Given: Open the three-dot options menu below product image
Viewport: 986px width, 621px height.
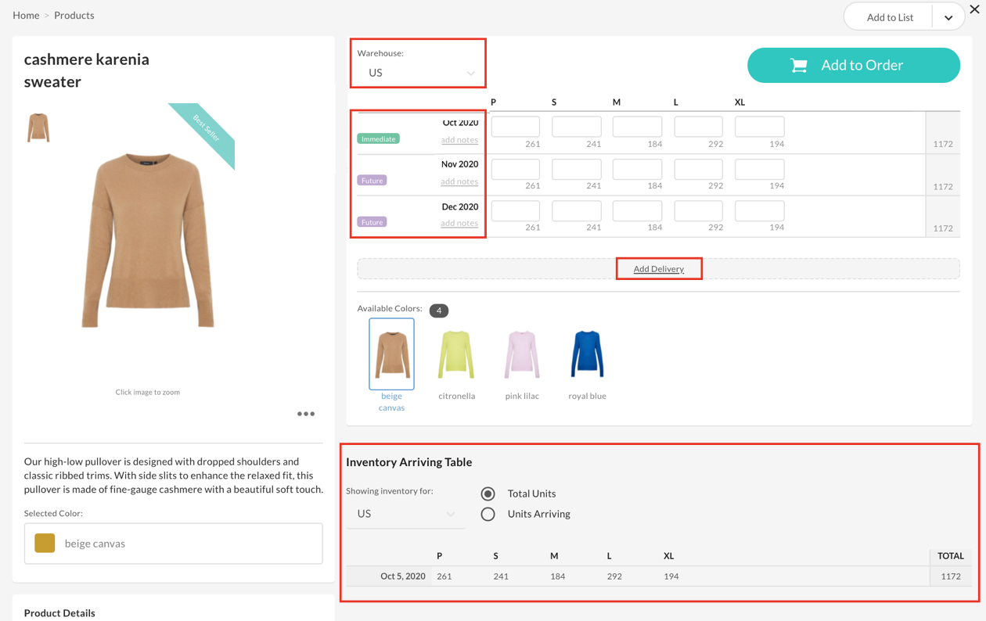Looking at the screenshot, I should (305, 413).
